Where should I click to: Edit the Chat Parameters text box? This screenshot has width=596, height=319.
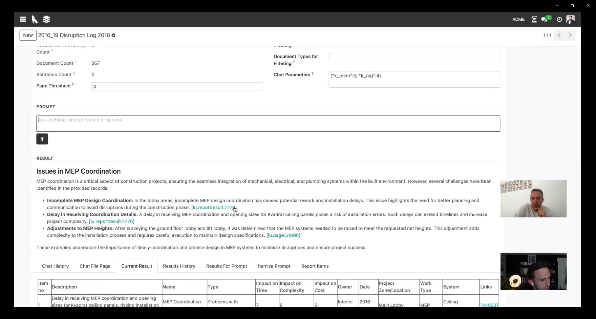414,79
